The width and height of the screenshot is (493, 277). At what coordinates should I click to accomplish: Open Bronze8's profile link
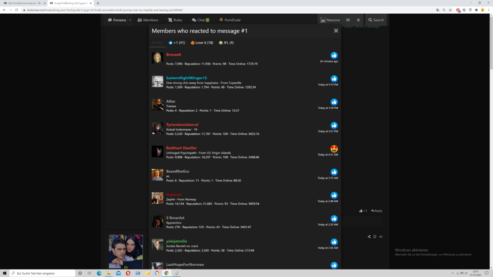point(174,55)
